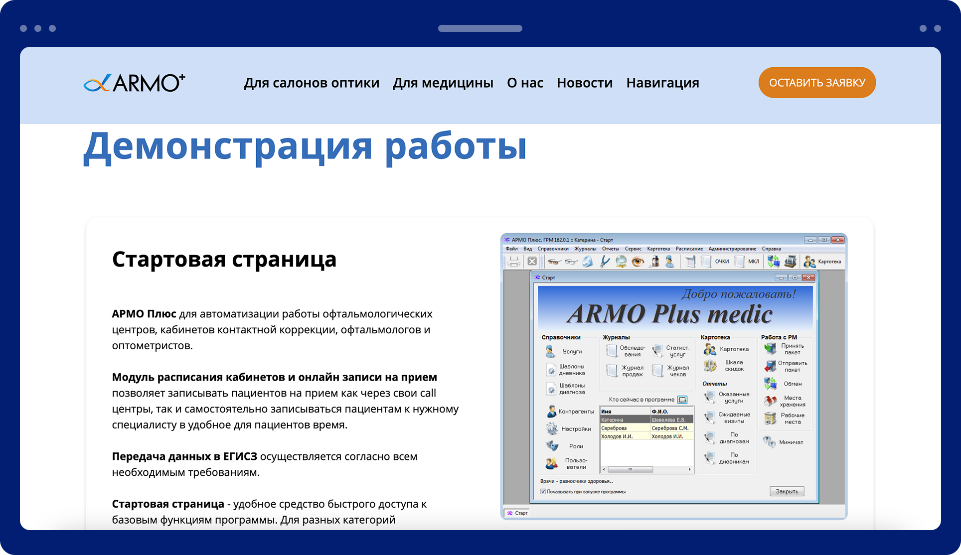The image size is (961, 555).
Task: Open 'Услуги' in the Справочники group
Action: click(x=564, y=351)
